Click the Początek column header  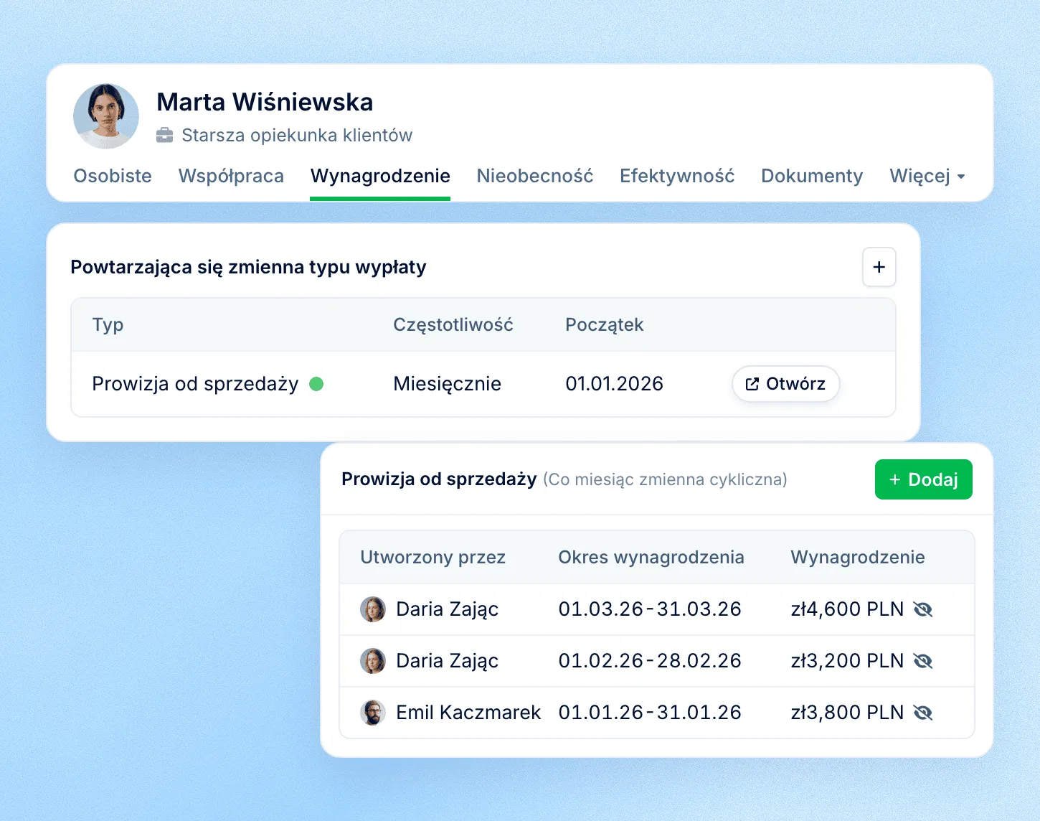point(605,325)
